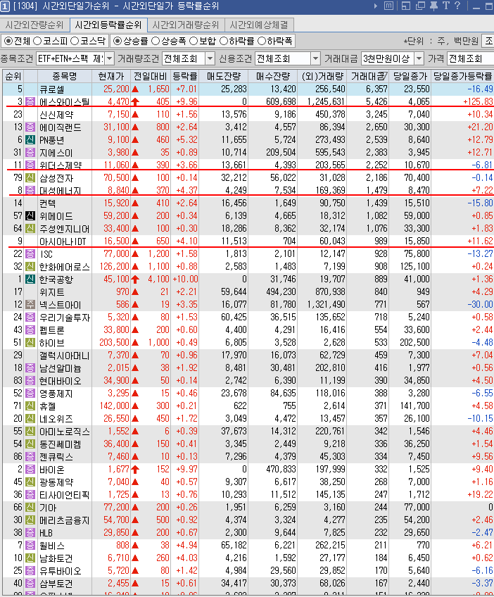Screen dimensions: 494x597
Task: Open help with the question mark icon
Action: tap(458, 6)
